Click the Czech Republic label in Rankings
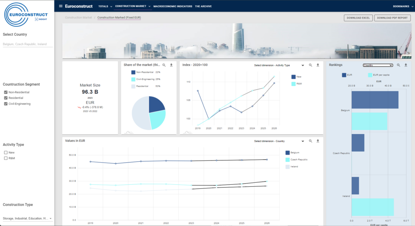Viewport: 415px width, 226px height. [x=341, y=153]
